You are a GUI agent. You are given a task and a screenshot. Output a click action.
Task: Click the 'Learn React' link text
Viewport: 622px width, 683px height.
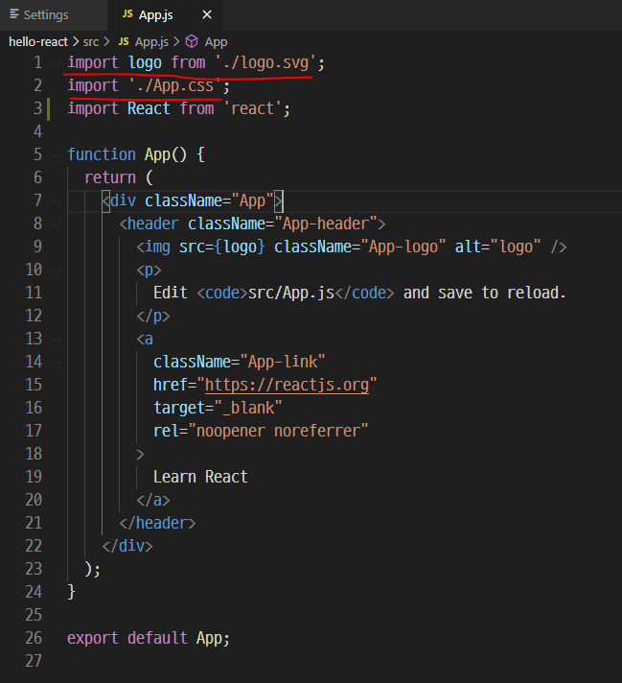tap(200, 477)
